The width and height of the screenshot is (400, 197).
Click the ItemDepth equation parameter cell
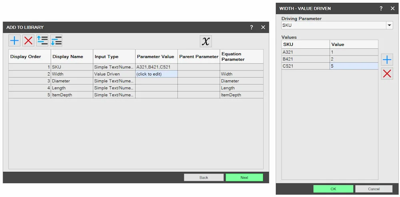[x=242, y=95]
